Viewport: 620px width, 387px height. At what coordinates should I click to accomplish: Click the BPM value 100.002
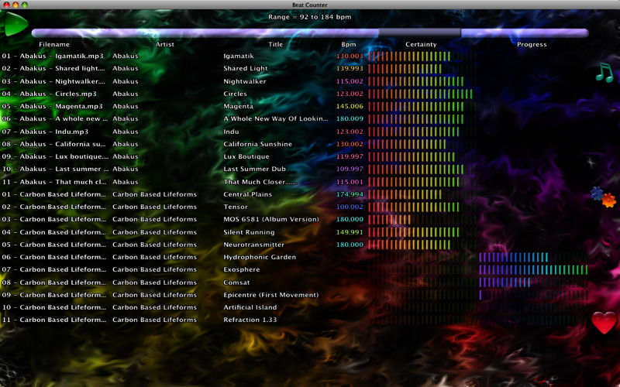350,207
